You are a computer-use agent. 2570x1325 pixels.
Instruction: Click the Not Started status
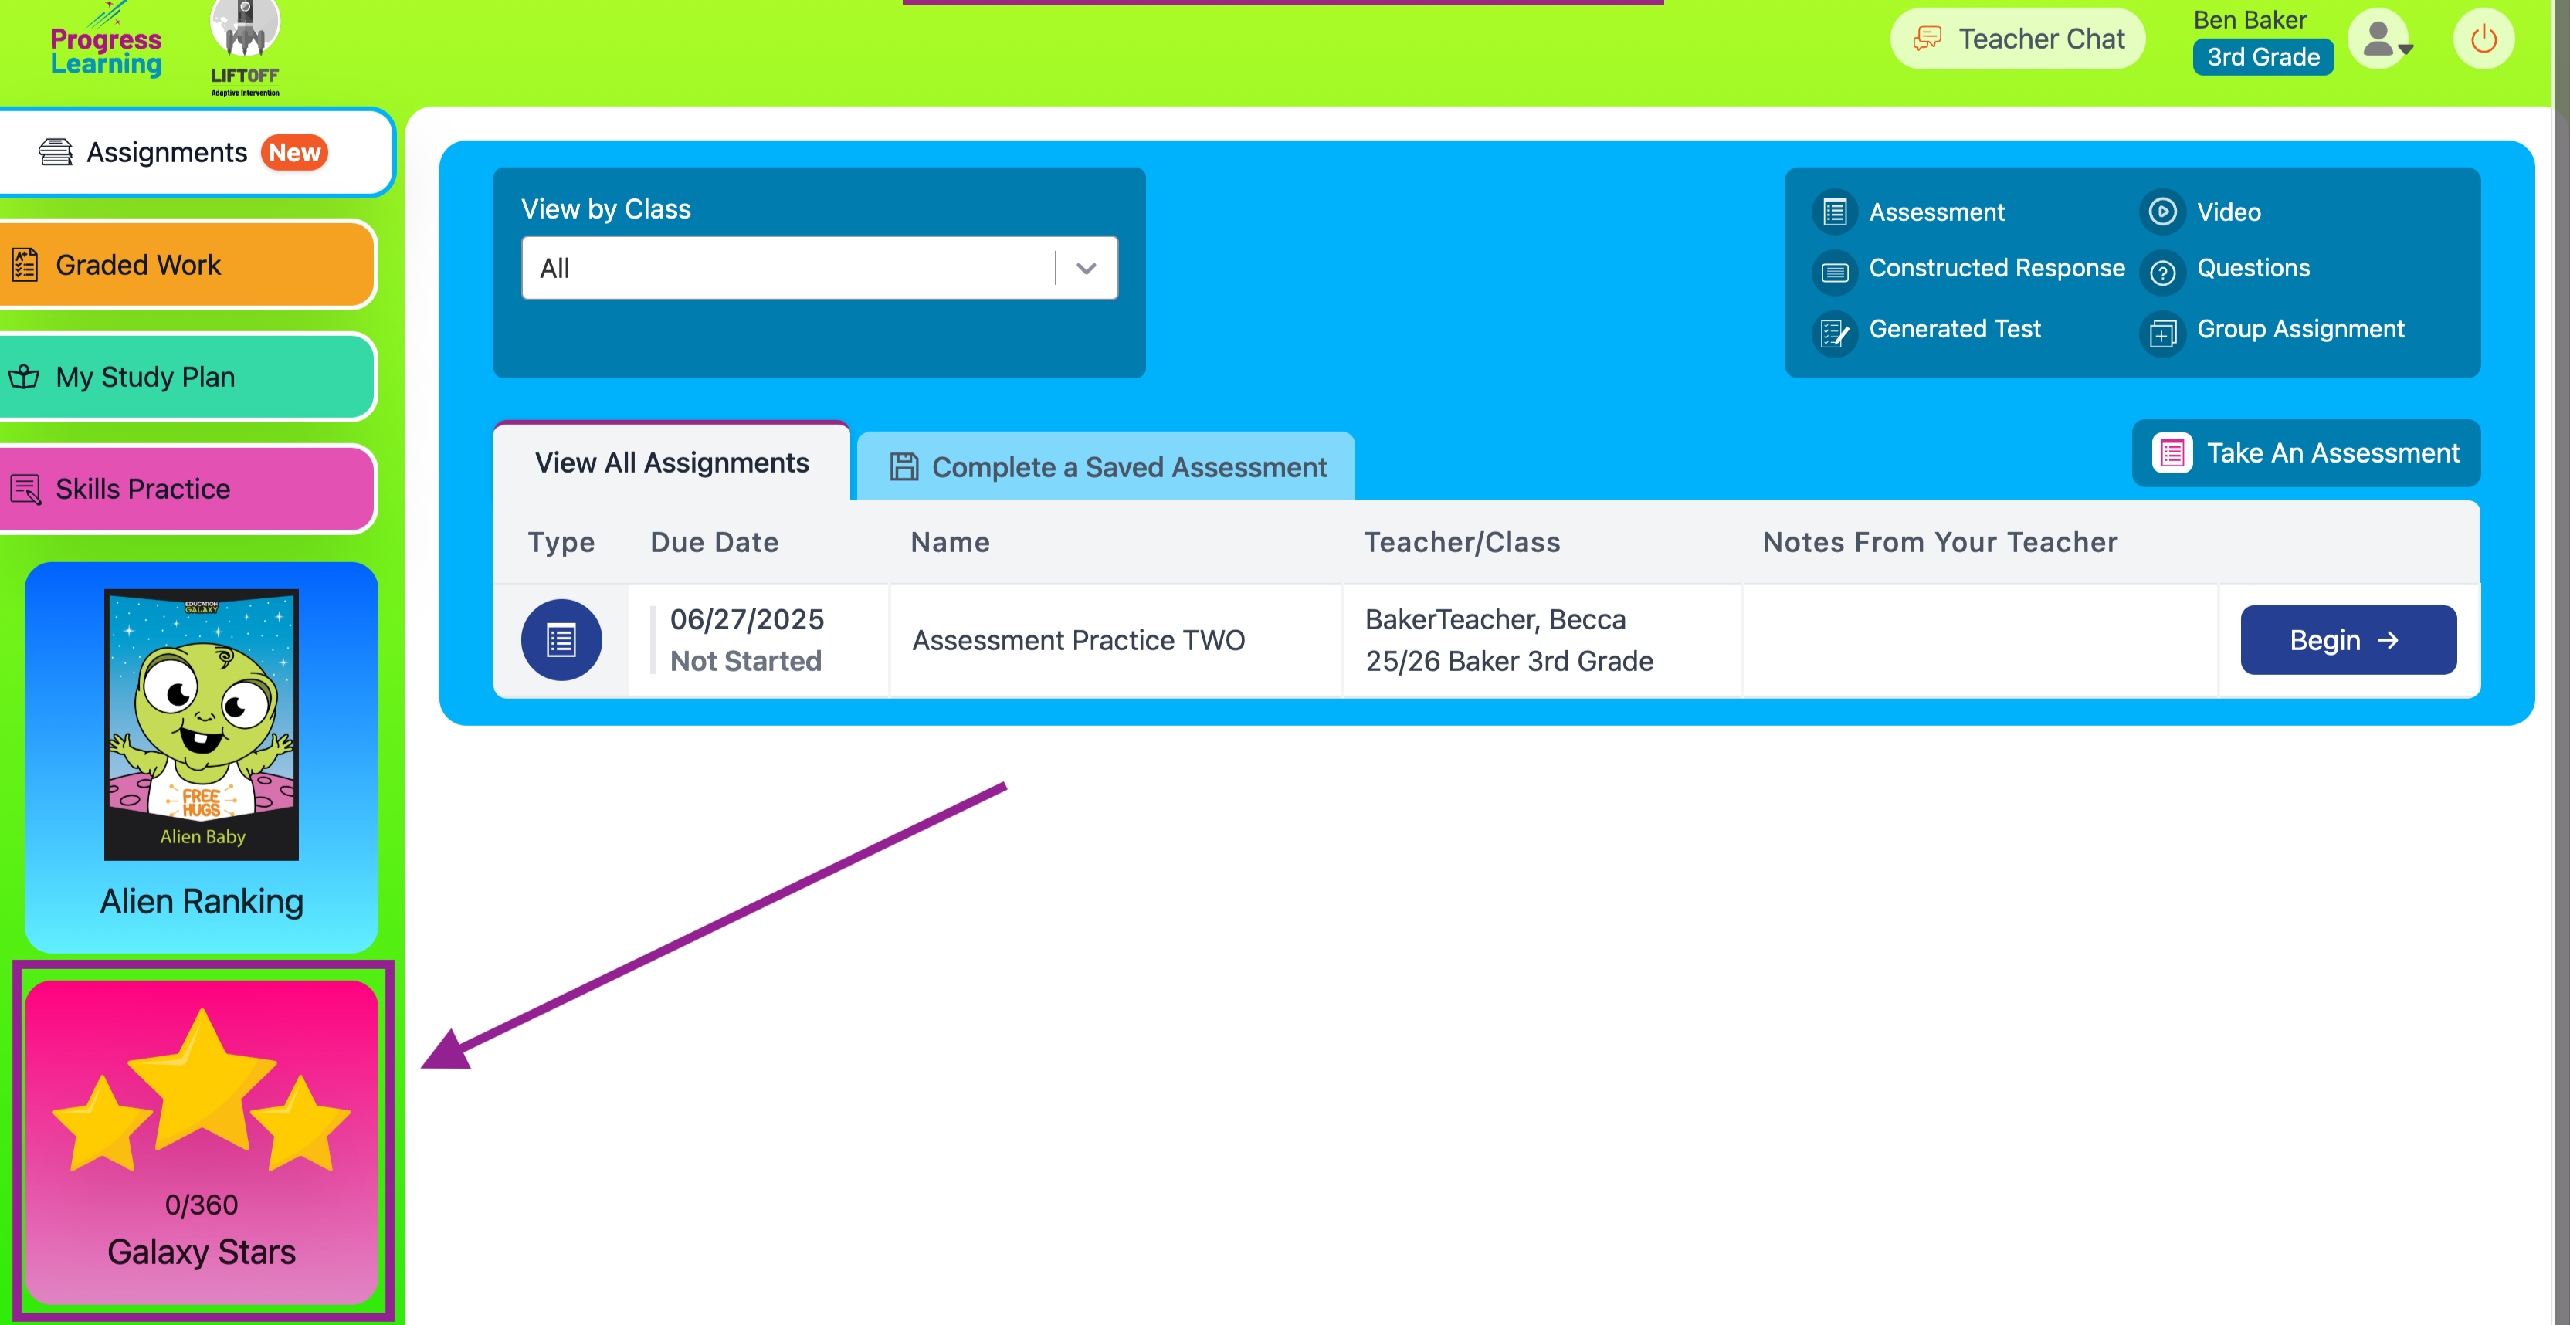click(x=745, y=662)
